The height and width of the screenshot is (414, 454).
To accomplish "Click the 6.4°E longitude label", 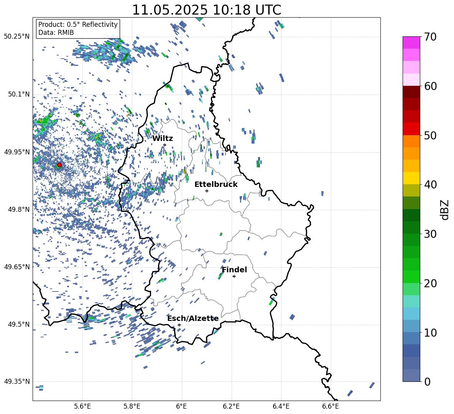I will (281, 406).
